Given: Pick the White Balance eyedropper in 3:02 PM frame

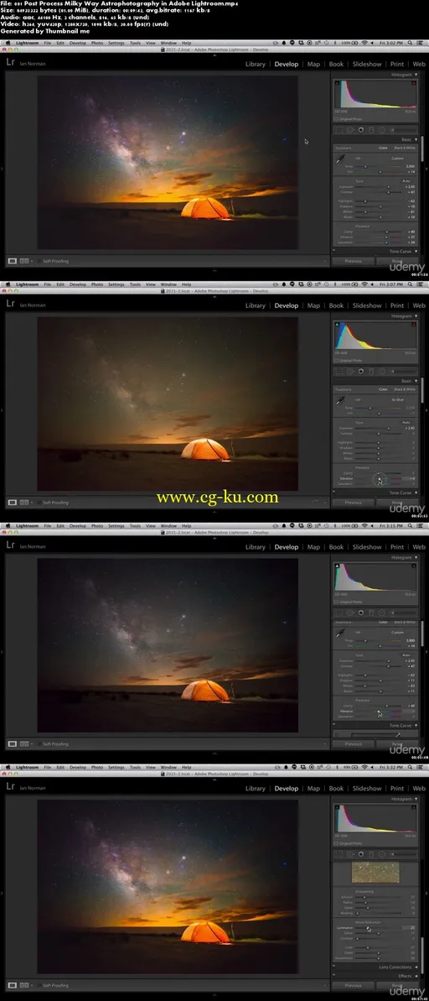Looking at the screenshot, I should 339,159.
